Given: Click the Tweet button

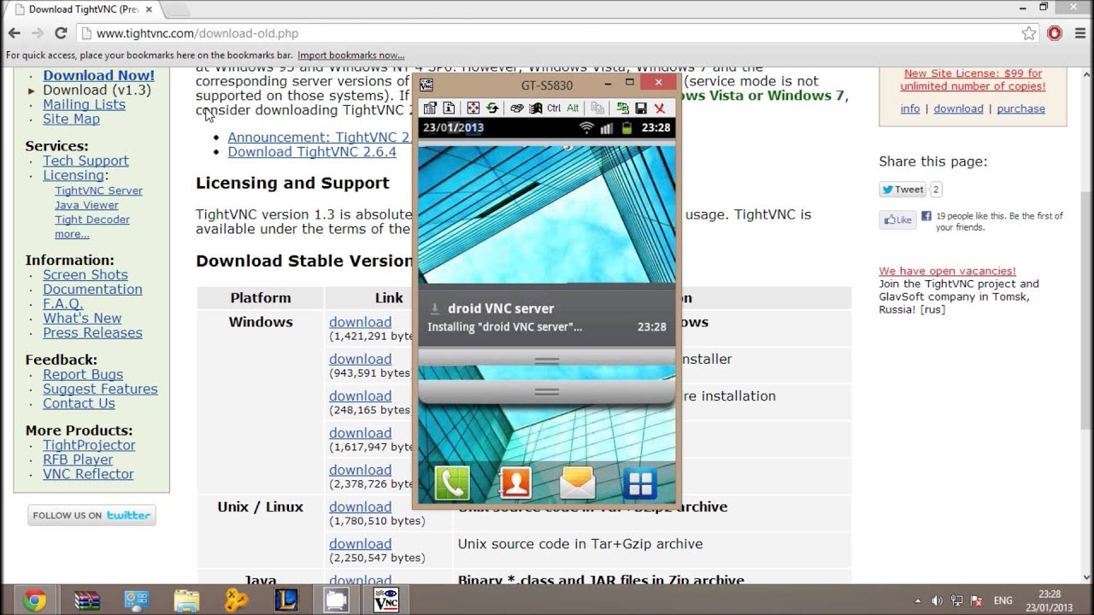Looking at the screenshot, I should 903,190.
